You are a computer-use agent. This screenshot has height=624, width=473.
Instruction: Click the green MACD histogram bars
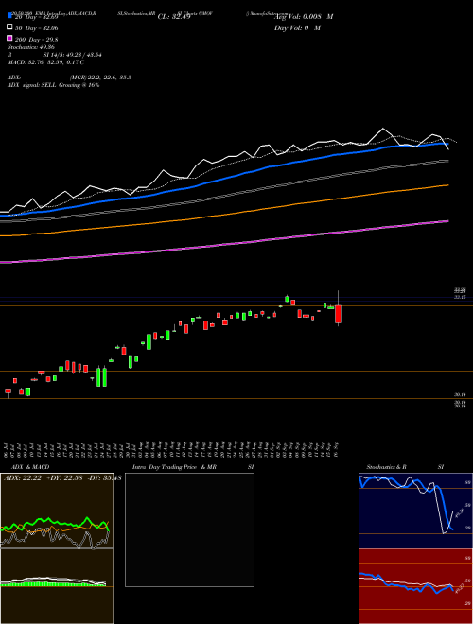coord(53,583)
